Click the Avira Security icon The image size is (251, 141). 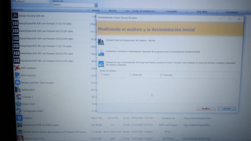click(17, 75)
